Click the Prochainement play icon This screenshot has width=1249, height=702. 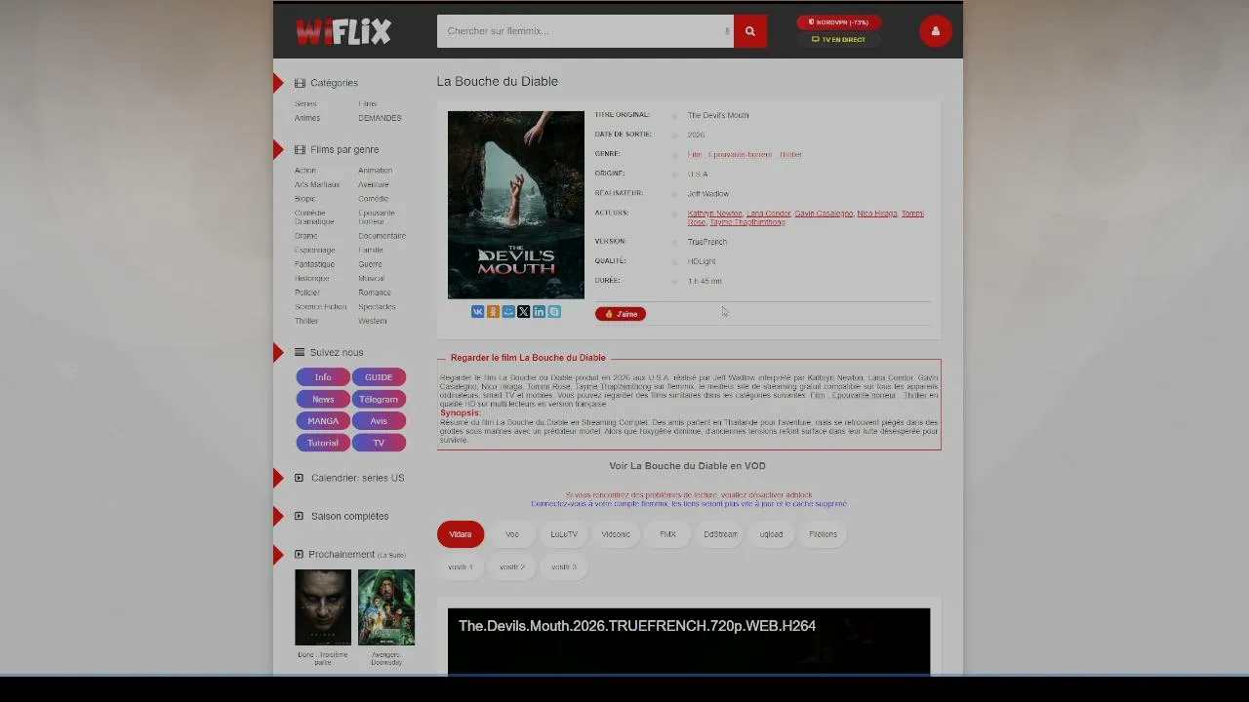(299, 554)
